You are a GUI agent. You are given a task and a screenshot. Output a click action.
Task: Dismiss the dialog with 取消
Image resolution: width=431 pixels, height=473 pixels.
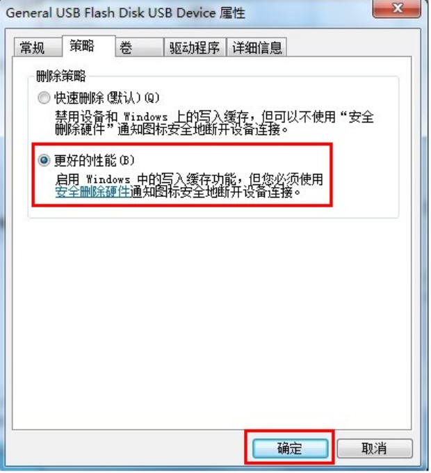tap(374, 448)
